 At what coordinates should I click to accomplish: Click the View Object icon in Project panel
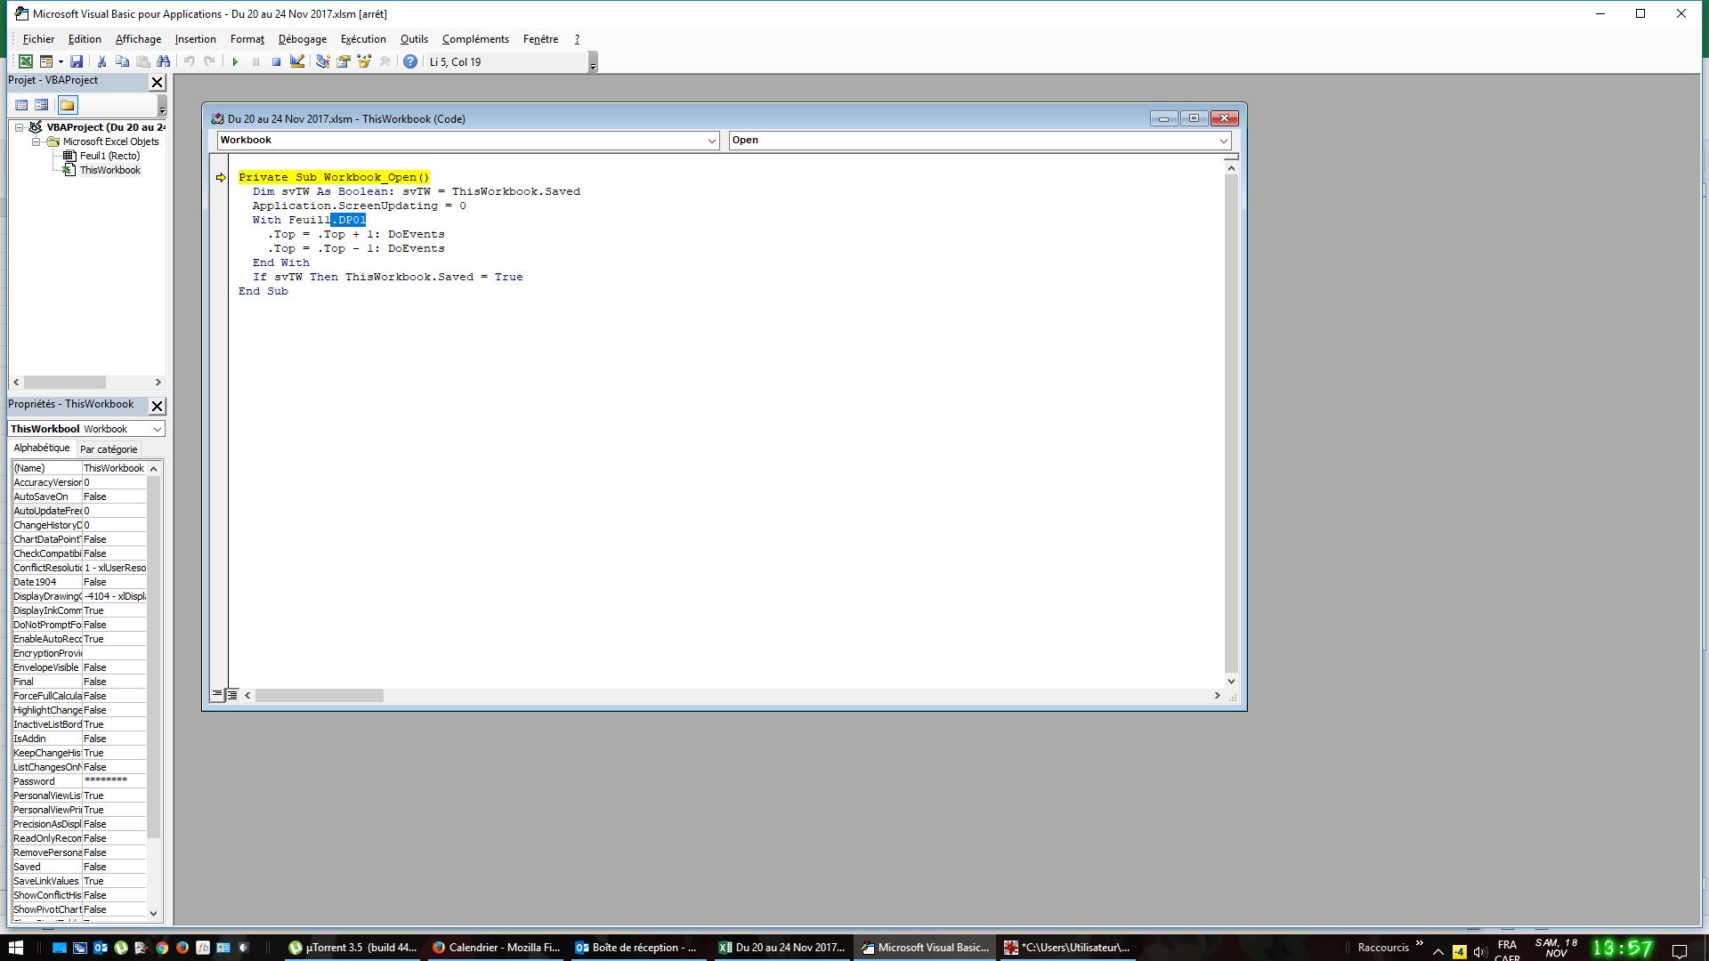(42, 105)
